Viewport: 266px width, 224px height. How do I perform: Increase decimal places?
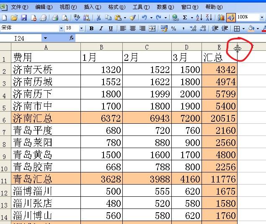(x=193, y=29)
